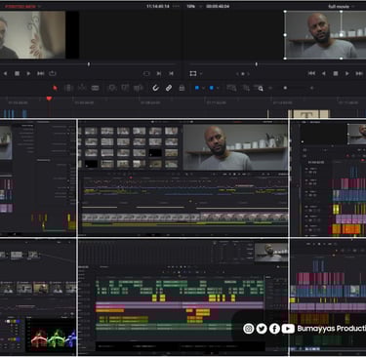This screenshot has height=357, width=366.
Task: Play forward in the timeline viewer
Action: 347,74
